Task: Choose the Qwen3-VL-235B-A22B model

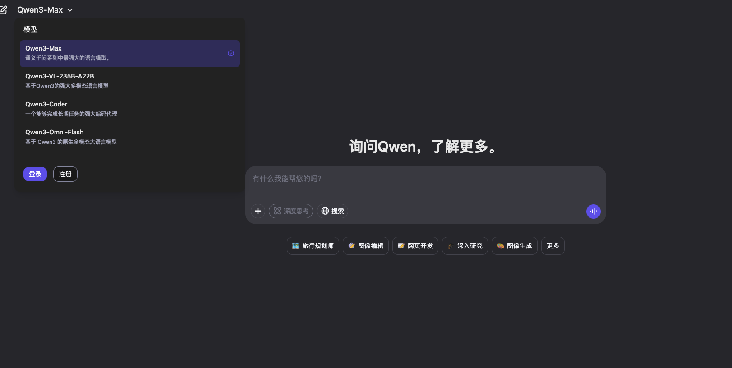Action: coord(130,81)
